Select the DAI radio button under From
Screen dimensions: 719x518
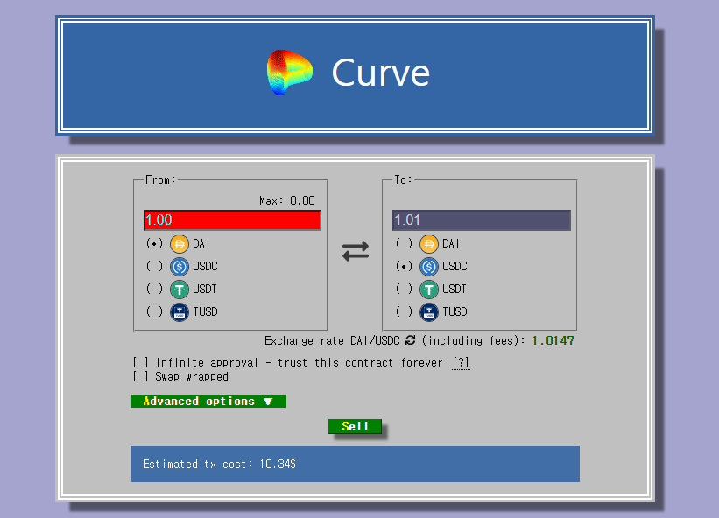point(154,243)
